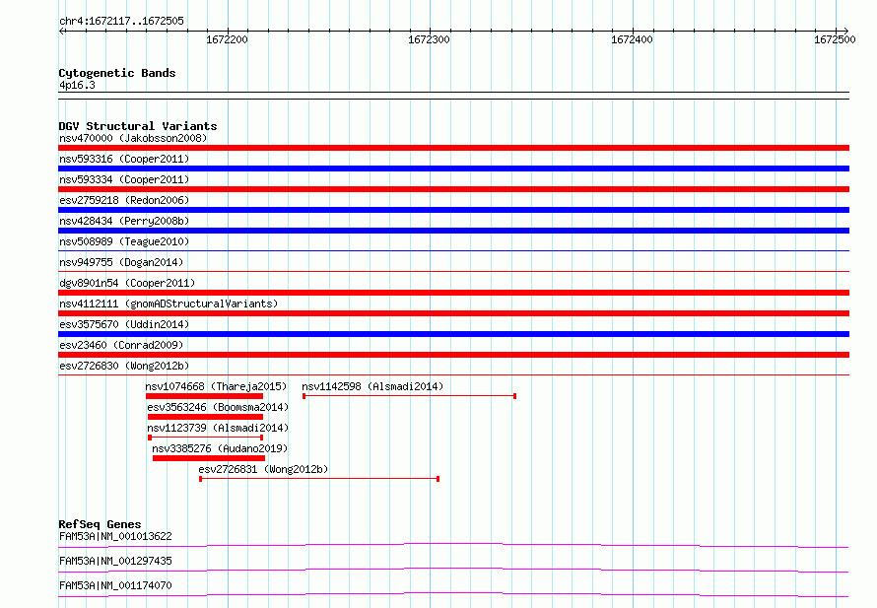Screen dimensions: 877x608
Task: Open the esv23460 (Conrad2009) label
Action: (121, 345)
